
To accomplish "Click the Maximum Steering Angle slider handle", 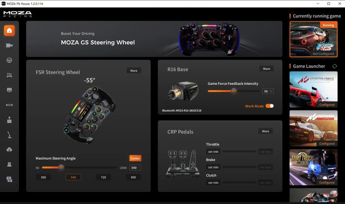I will [61, 168].
